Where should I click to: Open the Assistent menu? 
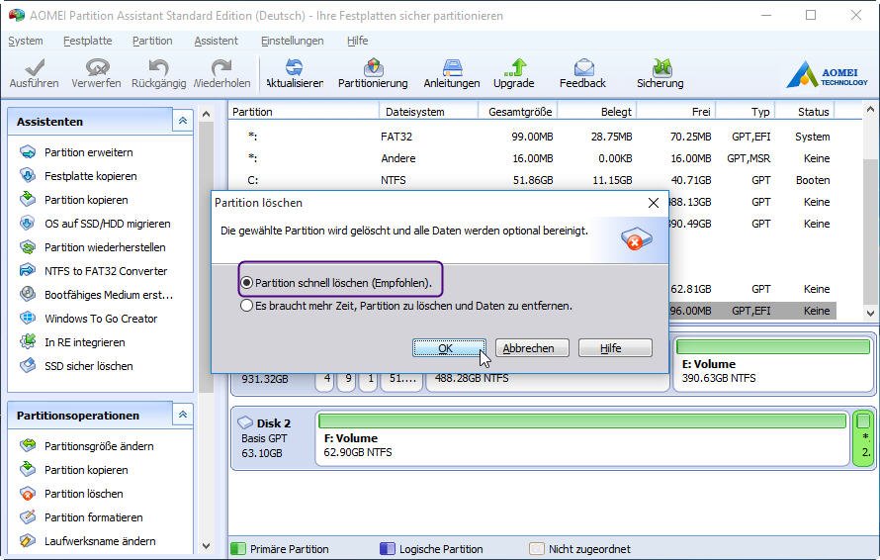coord(217,41)
